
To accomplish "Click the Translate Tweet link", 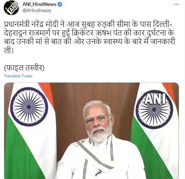I will (x=18, y=76).
